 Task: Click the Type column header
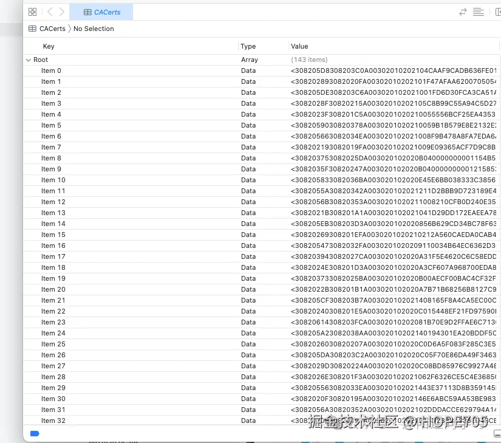pyautogui.click(x=248, y=46)
